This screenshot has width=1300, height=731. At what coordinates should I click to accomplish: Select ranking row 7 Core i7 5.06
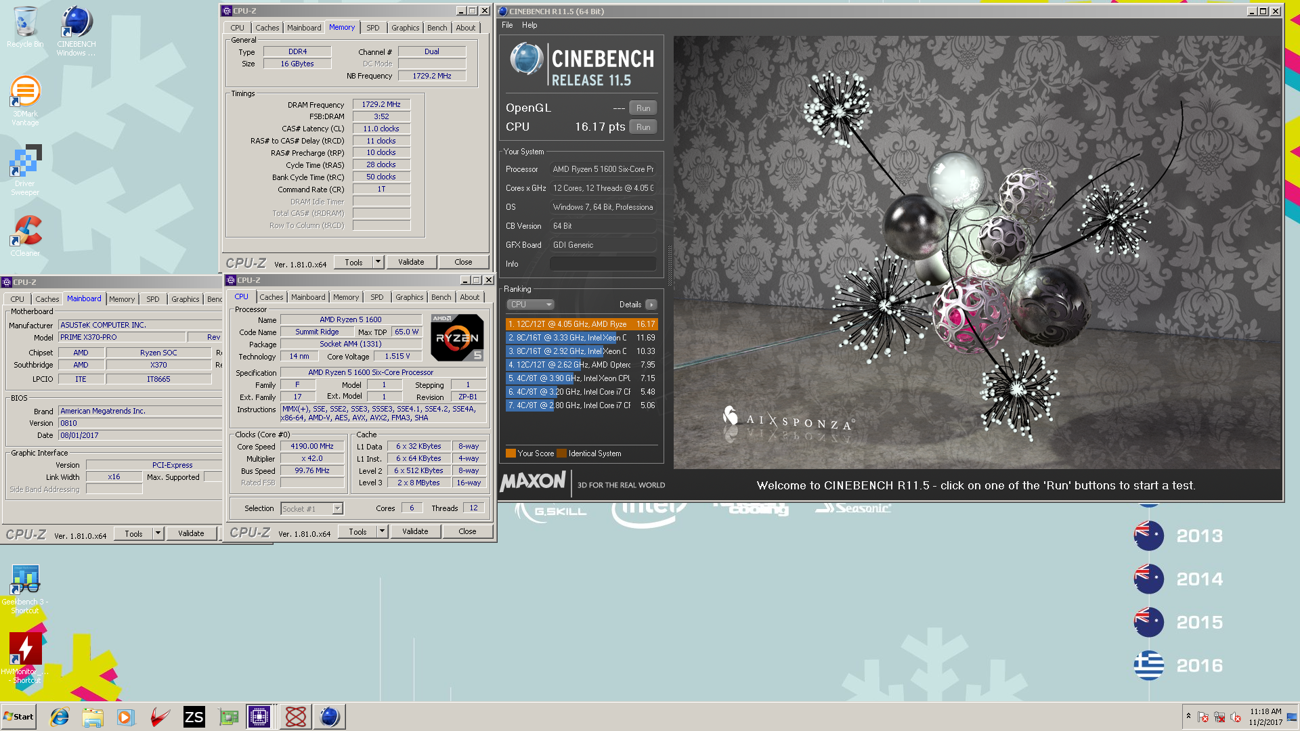click(x=582, y=405)
